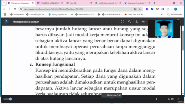Close the politik international tab

click(x=120, y=3)
